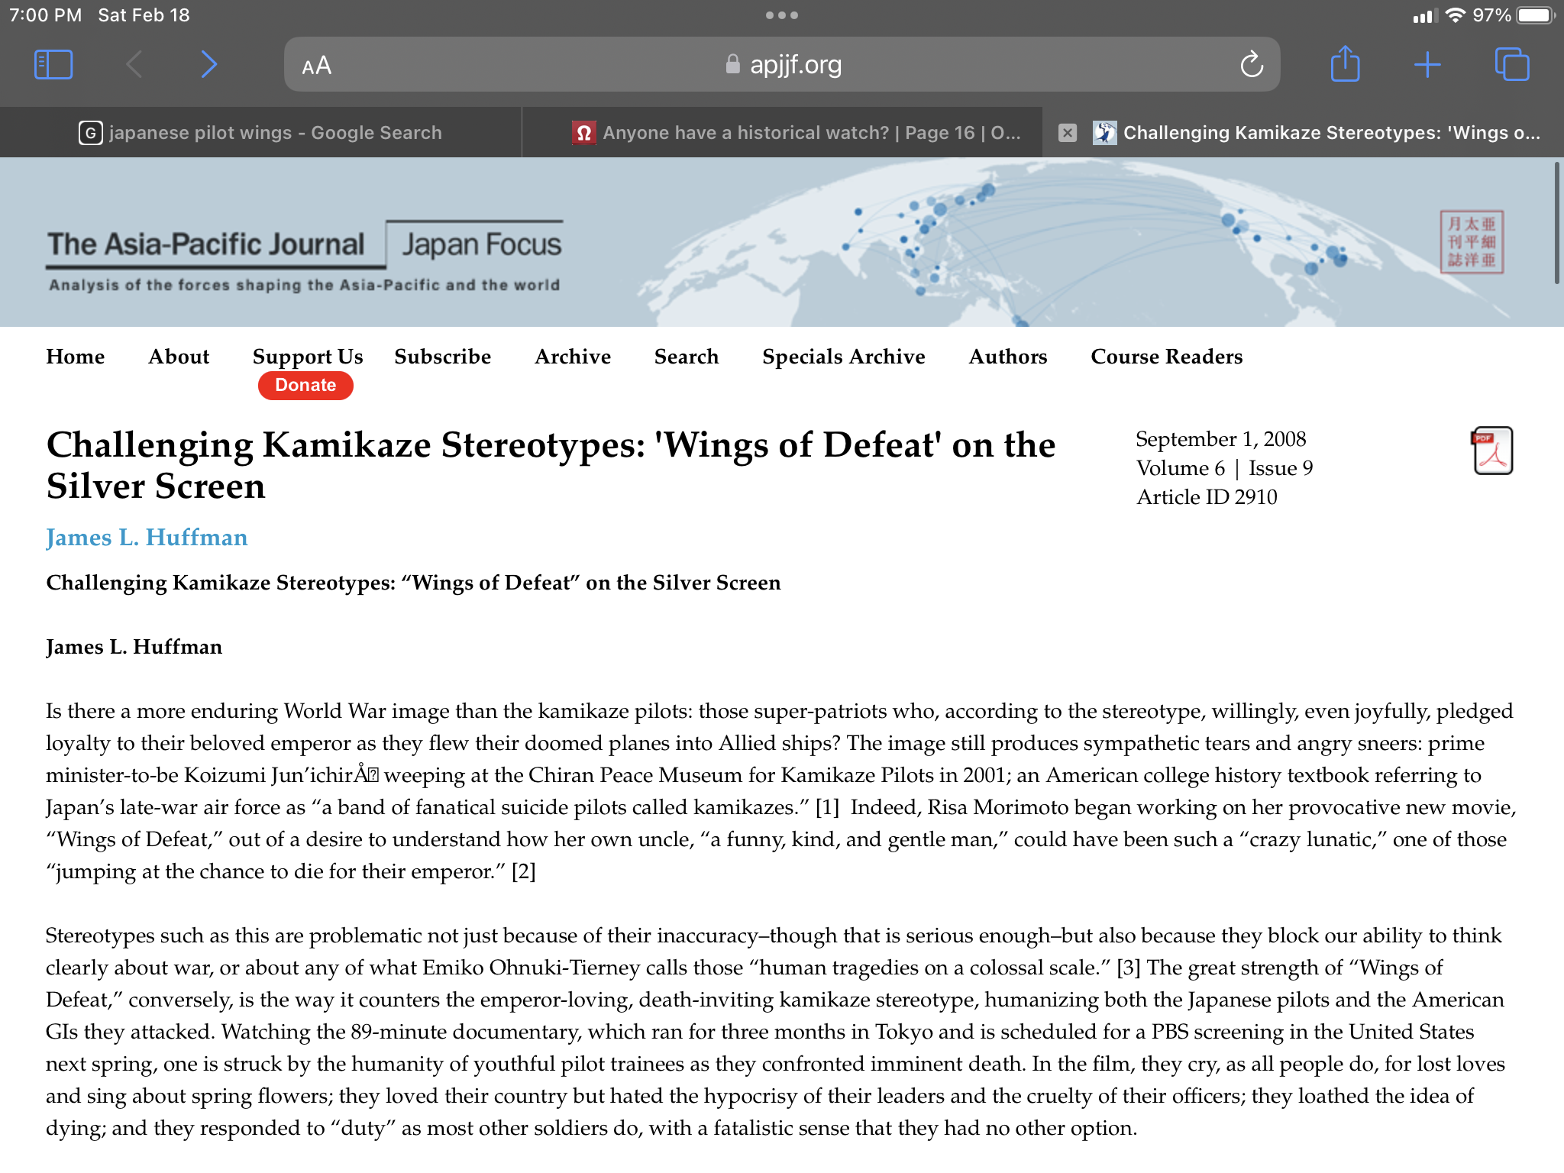Open the James L. Huffman author link
Image resolution: width=1564 pixels, height=1173 pixels.
coord(147,538)
